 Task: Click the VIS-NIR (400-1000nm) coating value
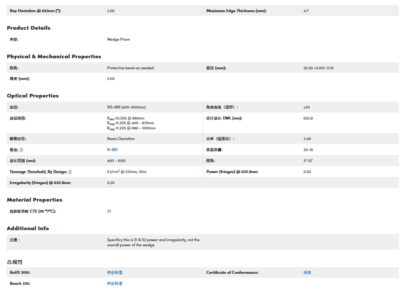click(x=126, y=107)
